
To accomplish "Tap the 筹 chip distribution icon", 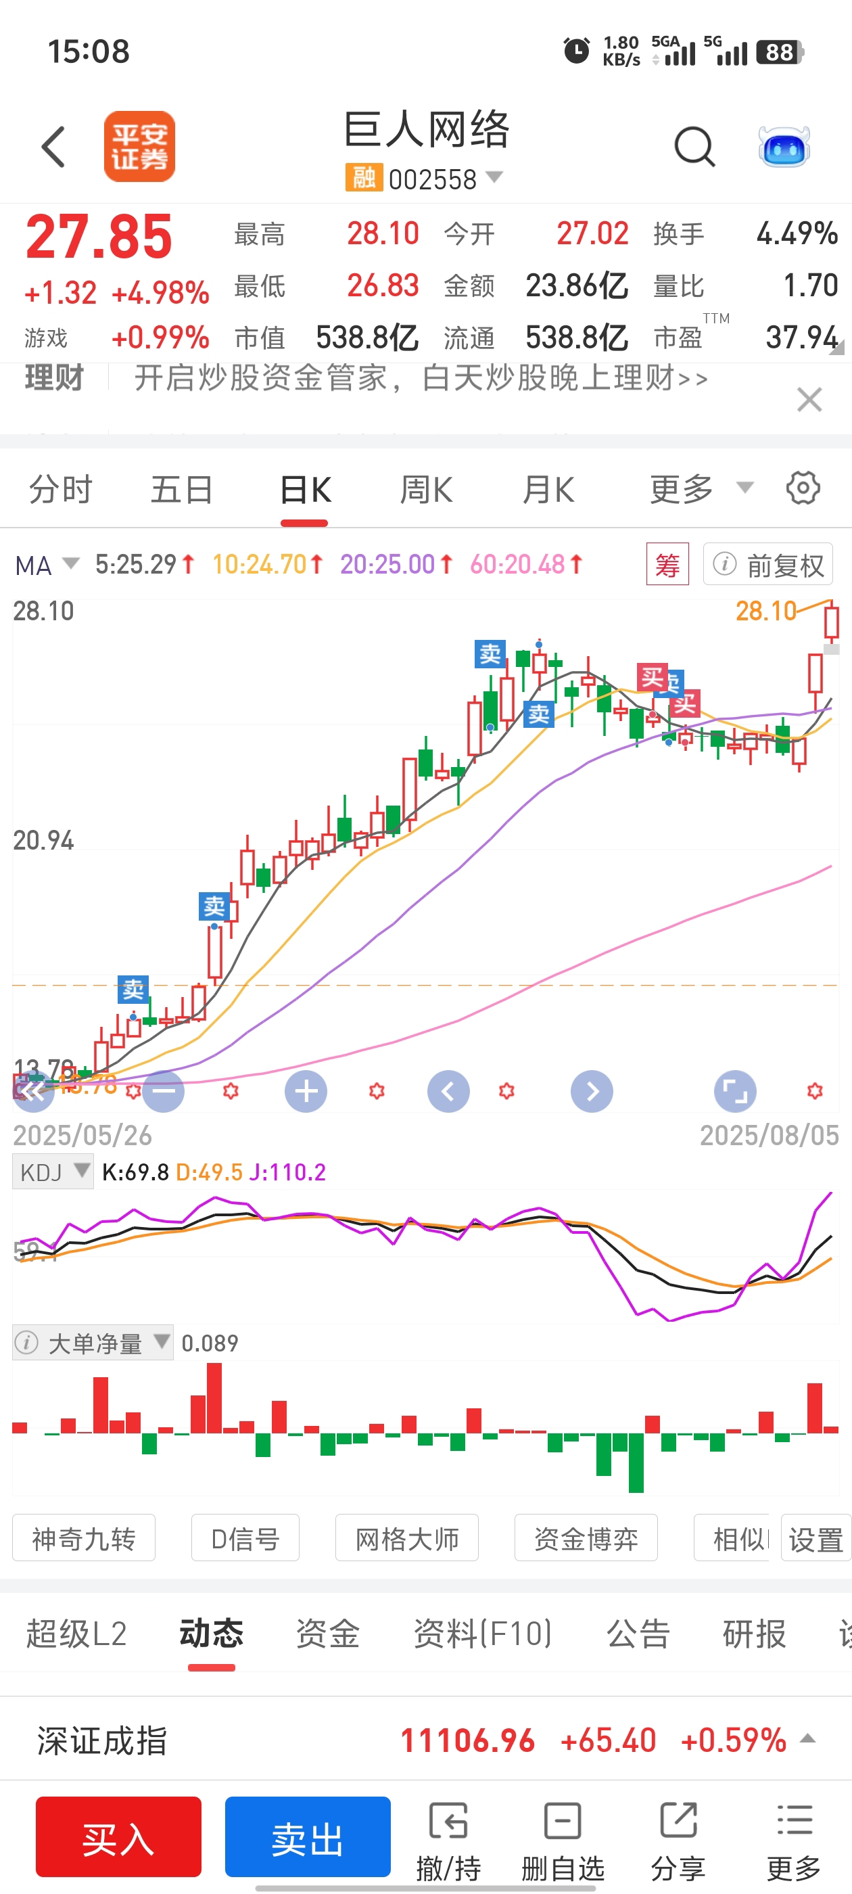I will [x=667, y=565].
